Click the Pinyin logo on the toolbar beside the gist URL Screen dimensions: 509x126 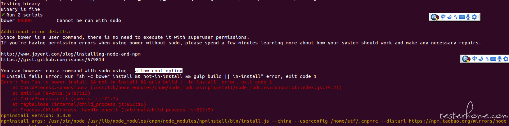coord(466,59)
